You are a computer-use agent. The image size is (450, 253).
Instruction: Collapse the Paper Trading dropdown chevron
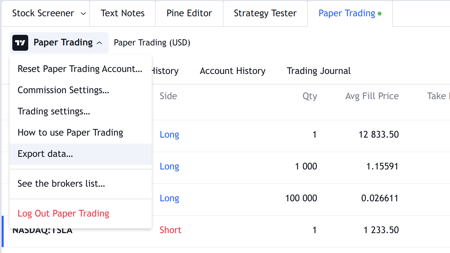(x=99, y=43)
